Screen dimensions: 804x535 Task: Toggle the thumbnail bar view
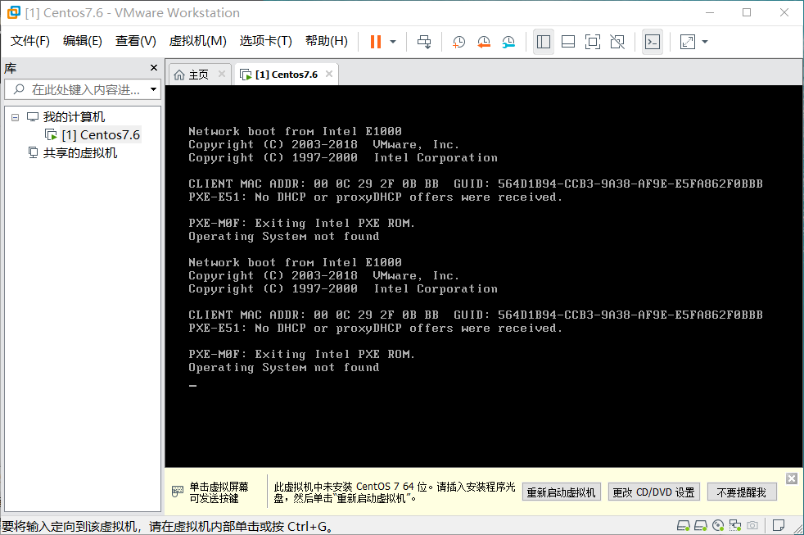568,42
